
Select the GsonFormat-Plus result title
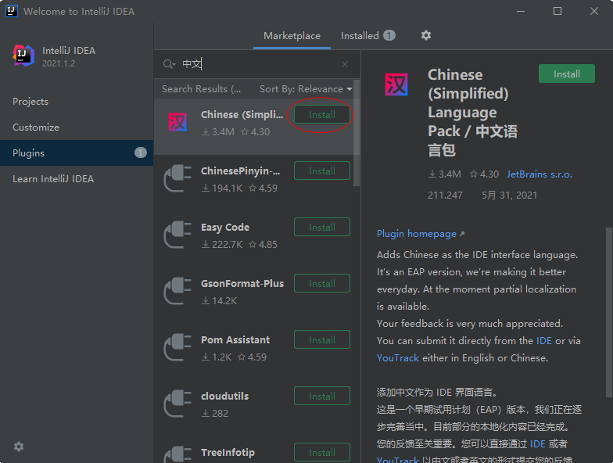[242, 283]
